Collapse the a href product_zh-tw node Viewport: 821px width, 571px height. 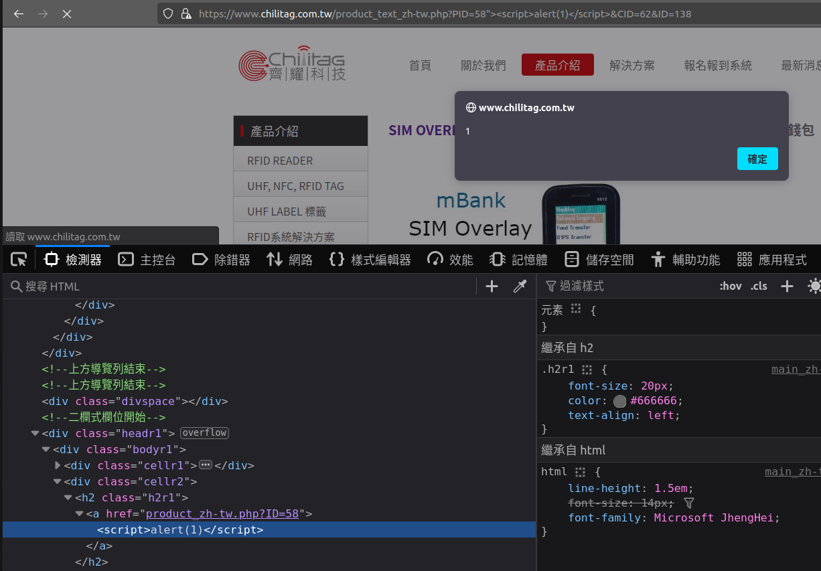pos(80,514)
